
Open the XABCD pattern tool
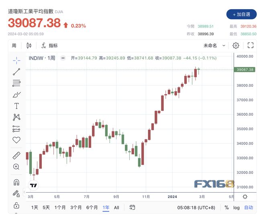point(16,117)
